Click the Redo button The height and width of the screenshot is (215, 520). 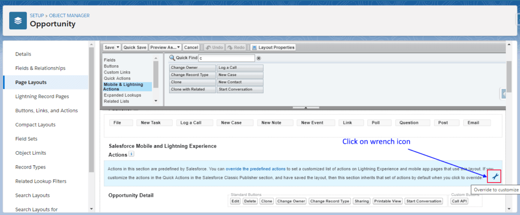click(237, 47)
